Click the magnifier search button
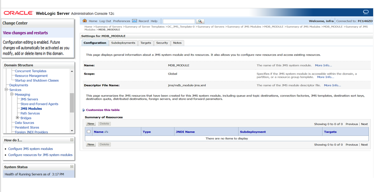This screenshot has width=390, height=192. (200, 21)
